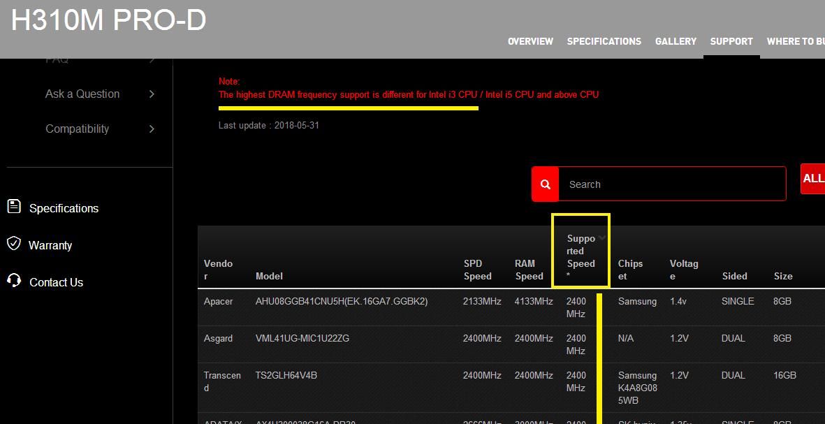Click 4133MHz RAM speed in Apacer row
825x424 pixels.
[x=534, y=302]
